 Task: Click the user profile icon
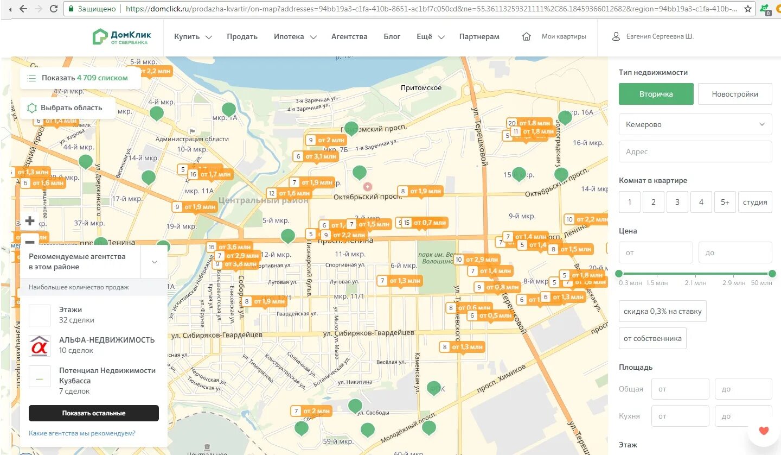pos(616,37)
